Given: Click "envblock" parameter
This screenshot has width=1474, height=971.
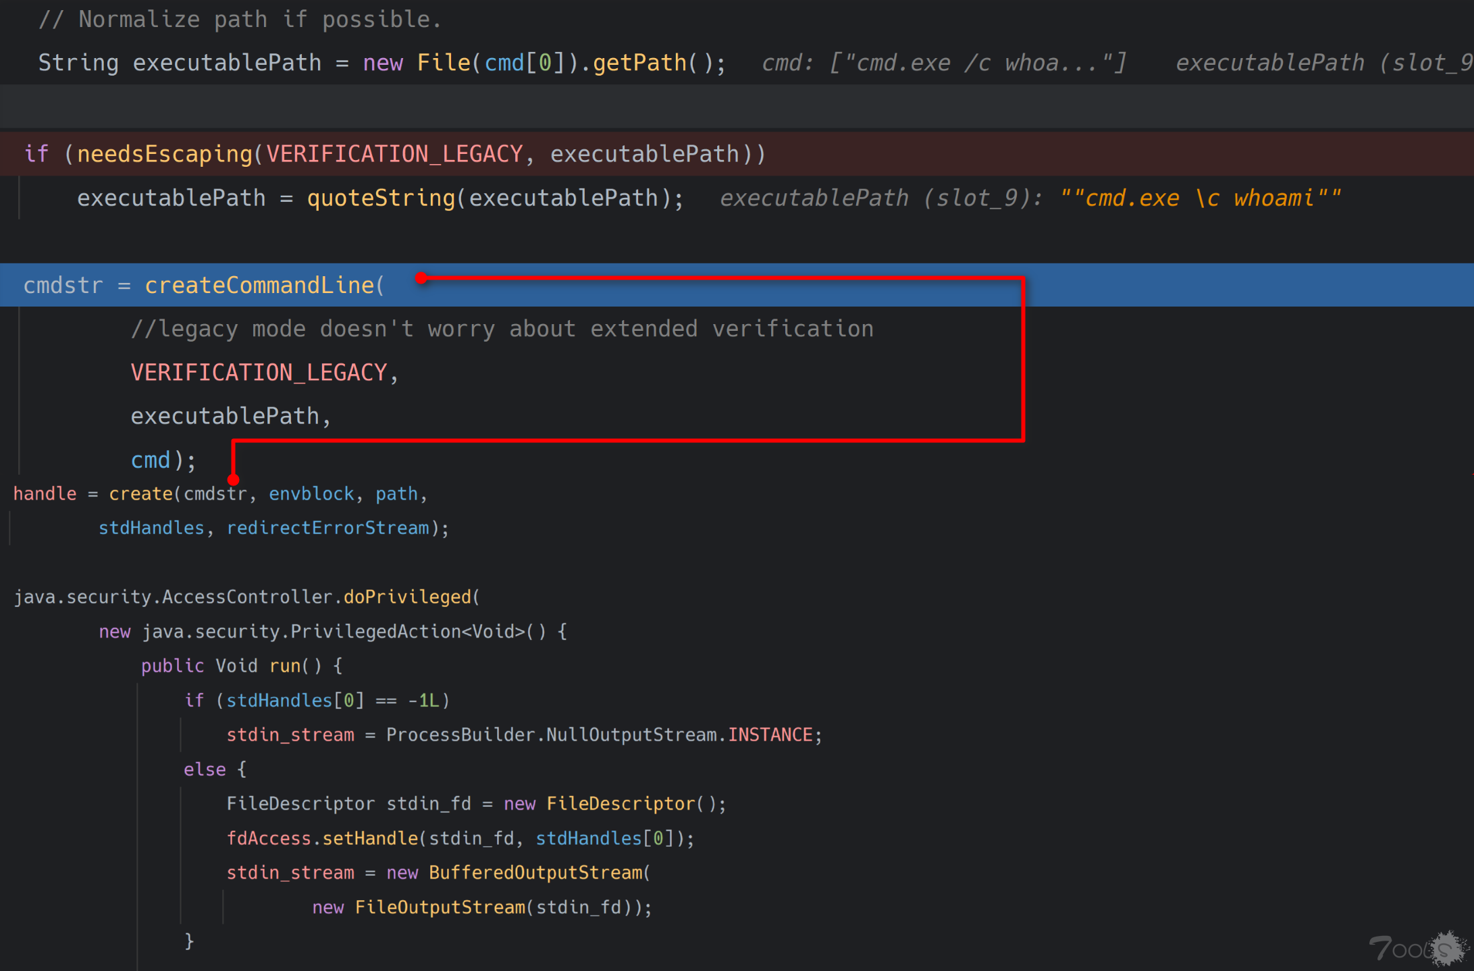Looking at the screenshot, I should pyautogui.click(x=311, y=494).
